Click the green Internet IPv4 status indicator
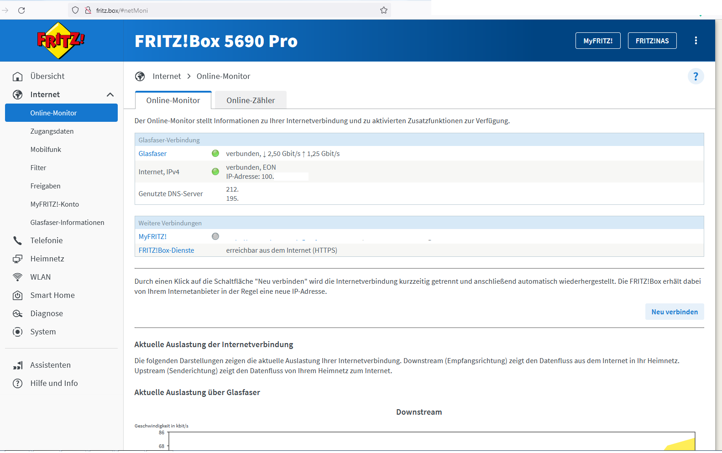Viewport: 722px width, 453px height. (215, 172)
